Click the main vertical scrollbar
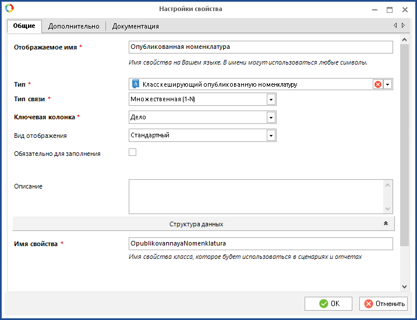This screenshot has width=417, height=320. coord(404,145)
